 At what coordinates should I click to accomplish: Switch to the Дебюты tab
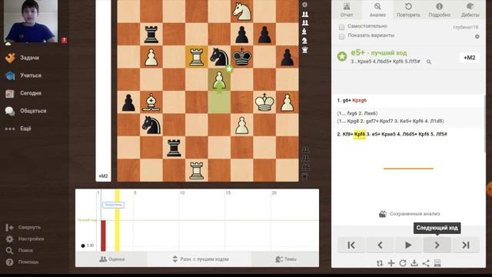(x=470, y=9)
